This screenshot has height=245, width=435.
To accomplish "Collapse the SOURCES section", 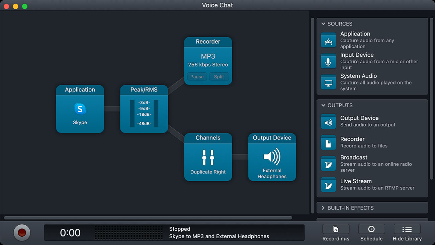I will tap(323, 24).
